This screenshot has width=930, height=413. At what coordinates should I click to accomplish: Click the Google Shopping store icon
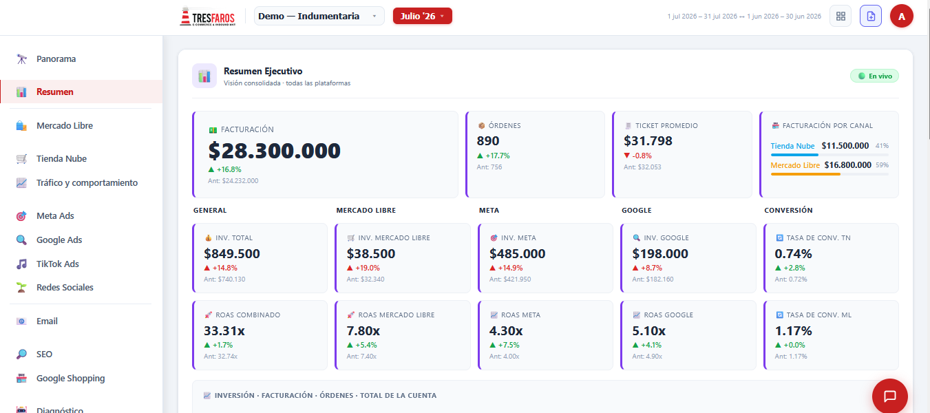click(x=22, y=379)
